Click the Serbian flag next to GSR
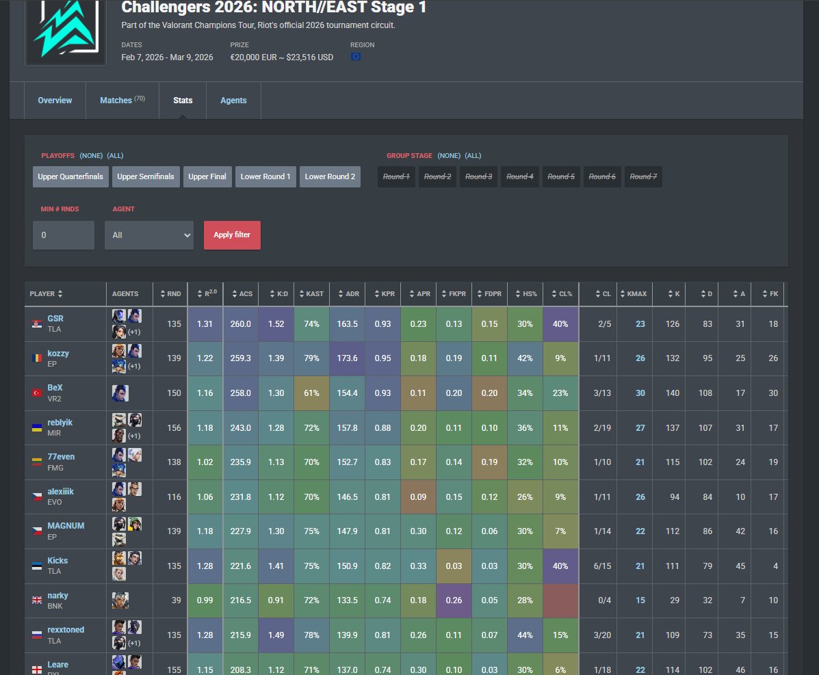819x675 pixels. click(x=36, y=323)
